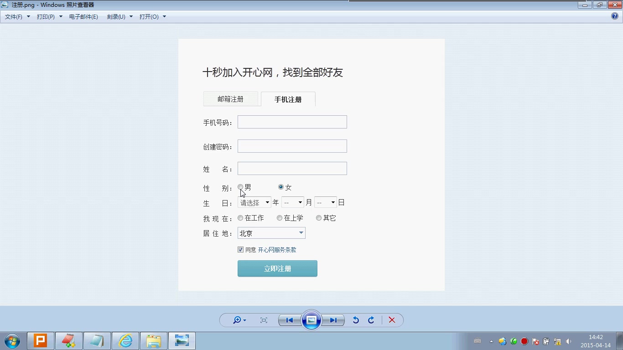Open the blue notebook taskbar app
This screenshot has width=623, height=350.
[x=97, y=341]
